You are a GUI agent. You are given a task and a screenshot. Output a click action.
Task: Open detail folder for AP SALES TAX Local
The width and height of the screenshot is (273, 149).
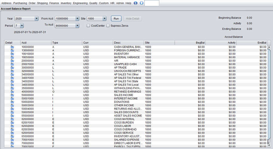12,85
